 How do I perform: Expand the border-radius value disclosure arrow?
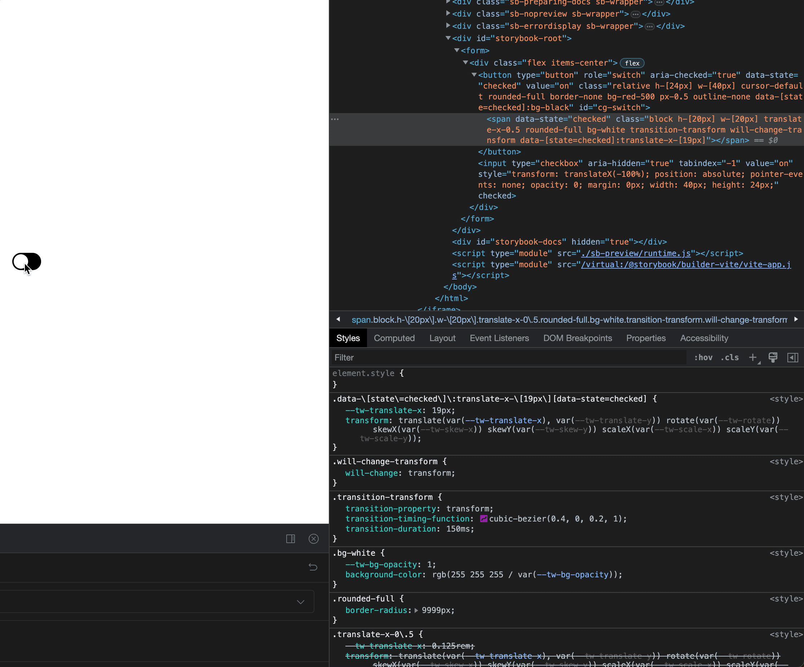tap(416, 610)
